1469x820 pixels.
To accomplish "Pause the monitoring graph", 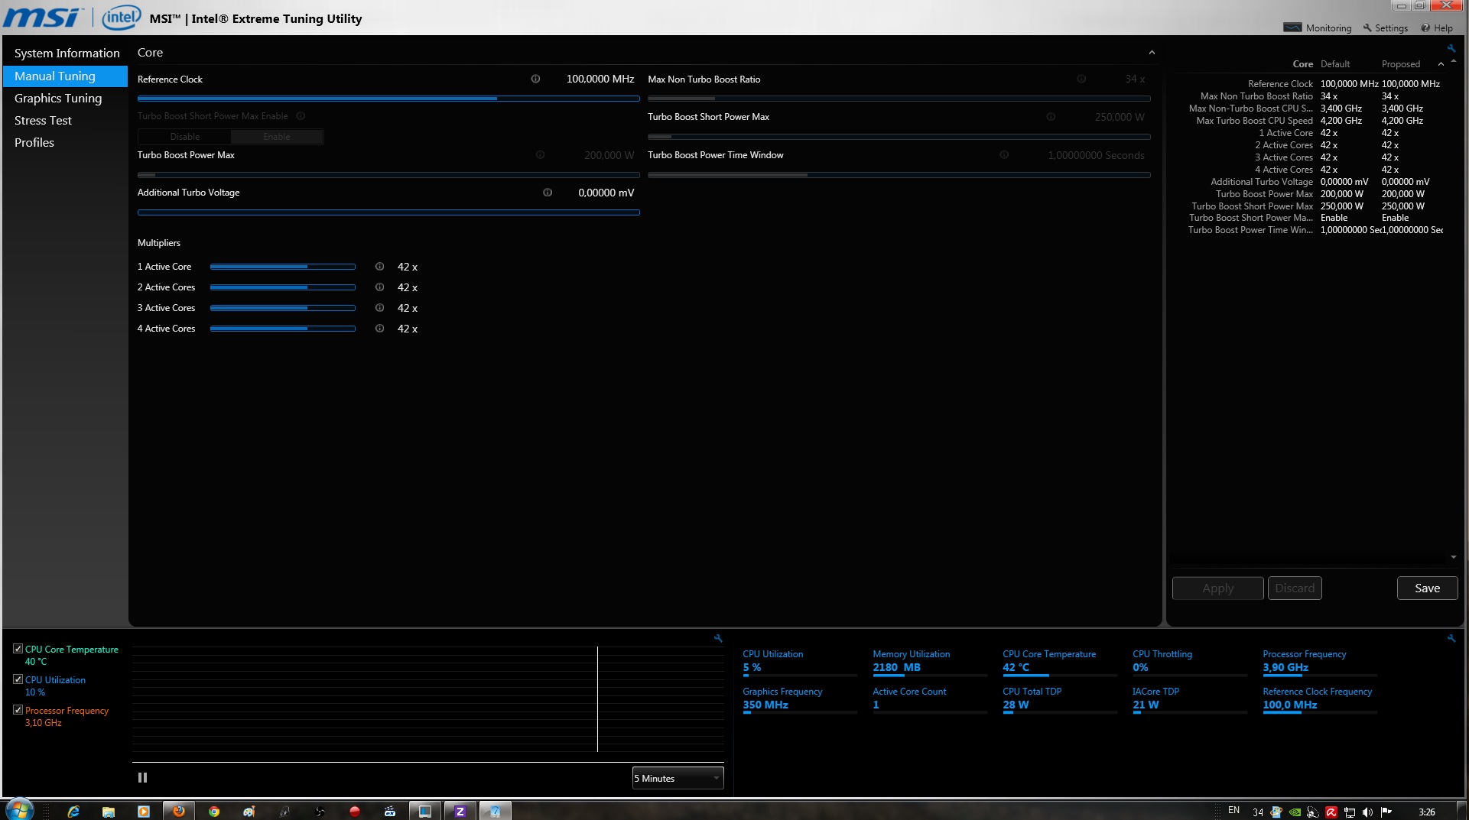I will point(142,777).
